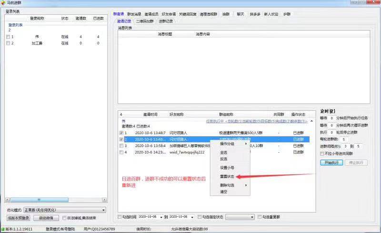Click the green status icon in status bar

[x=3, y=229]
